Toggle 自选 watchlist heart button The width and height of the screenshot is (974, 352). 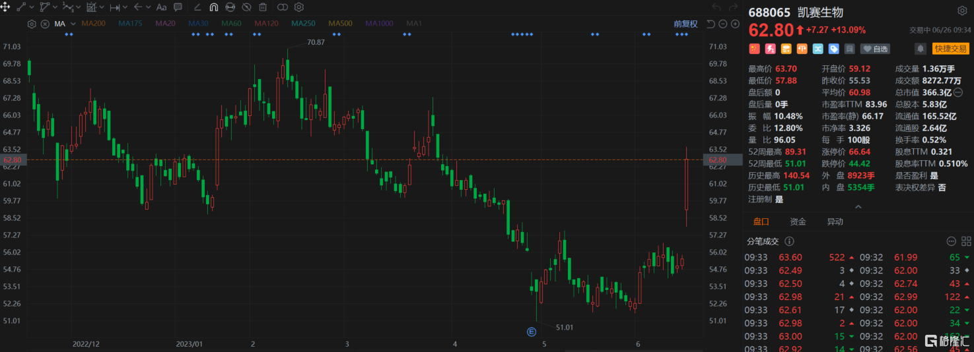[x=876, y=49]
